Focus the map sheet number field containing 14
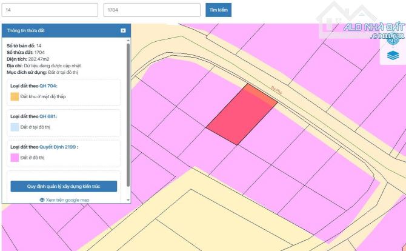 49,10
